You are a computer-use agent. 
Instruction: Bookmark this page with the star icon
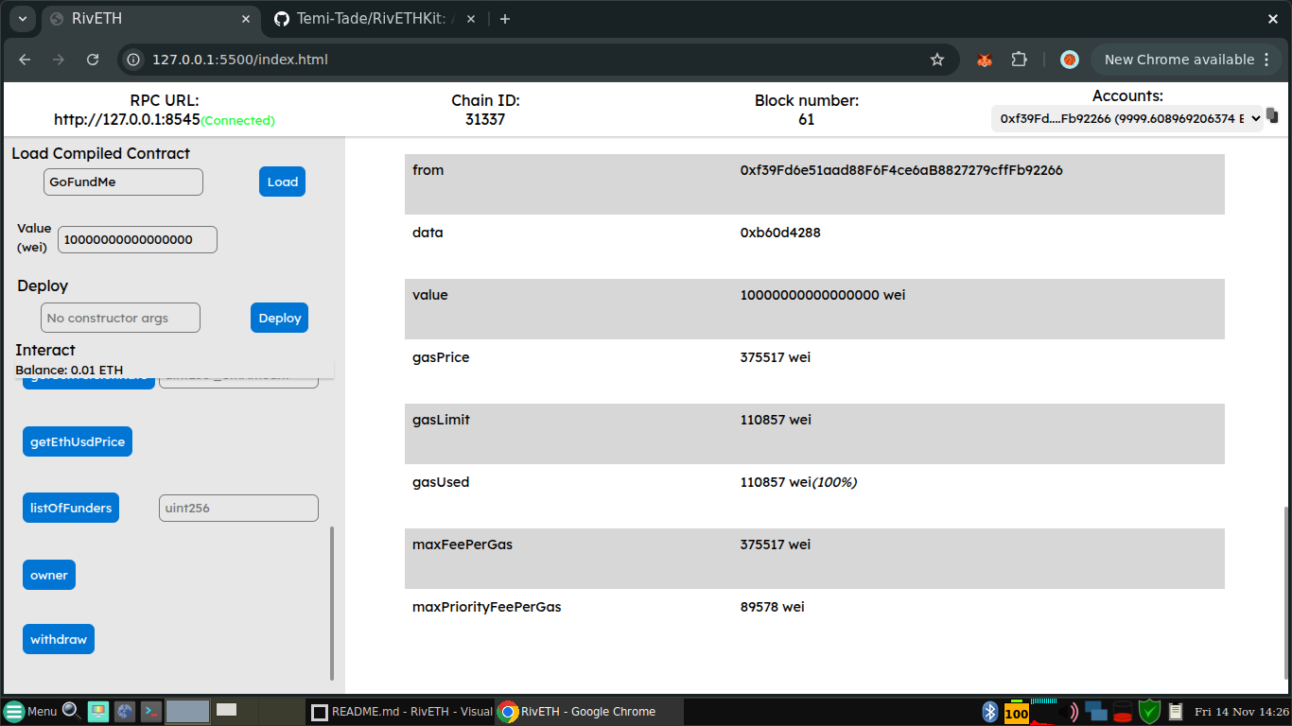[937, 59]
